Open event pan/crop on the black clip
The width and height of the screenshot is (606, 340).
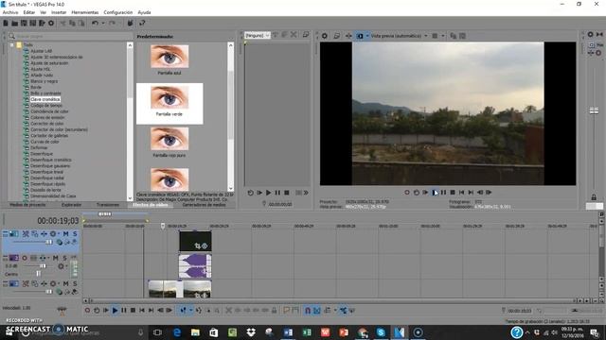coord(198,246)
